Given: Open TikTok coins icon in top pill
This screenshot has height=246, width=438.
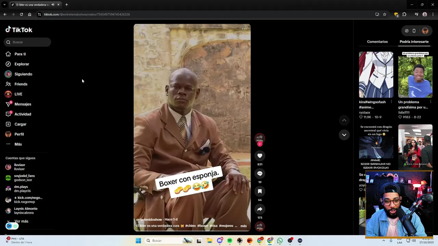Looking at the screenshot, I should [407, 31].
